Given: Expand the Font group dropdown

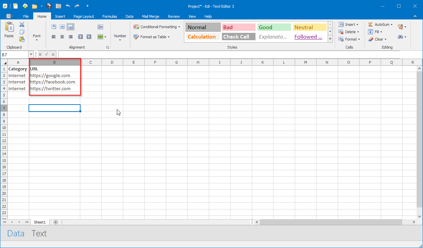Looking at the screenshot, I should 37,38.
